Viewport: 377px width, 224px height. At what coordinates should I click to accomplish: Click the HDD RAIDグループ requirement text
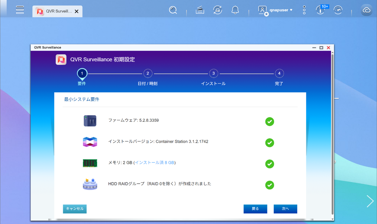pos(160,184)
